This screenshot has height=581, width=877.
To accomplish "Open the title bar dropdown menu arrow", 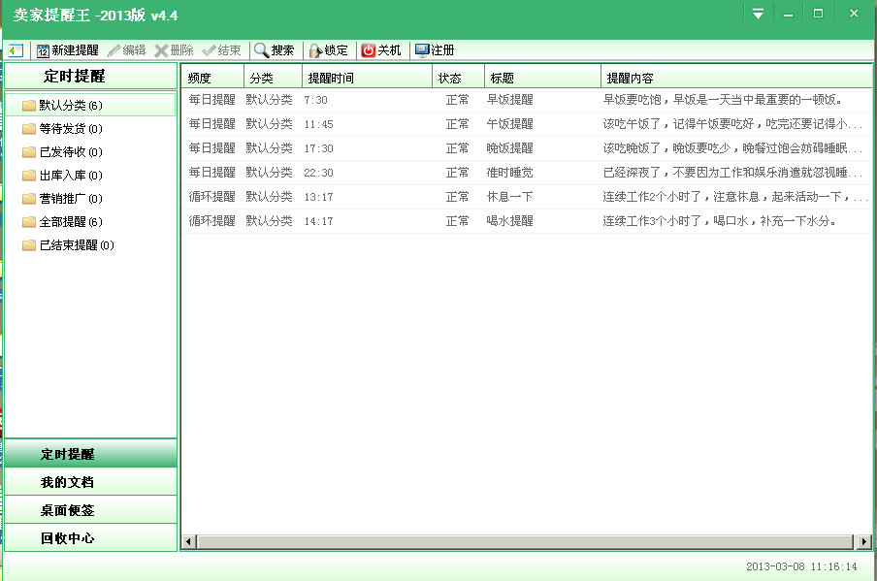I will tap(758, 14).
